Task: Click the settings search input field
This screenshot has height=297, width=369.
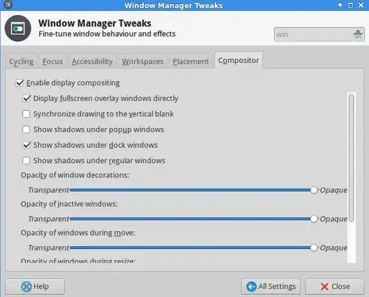Action: pyautogui.click(x=313, y=34)
